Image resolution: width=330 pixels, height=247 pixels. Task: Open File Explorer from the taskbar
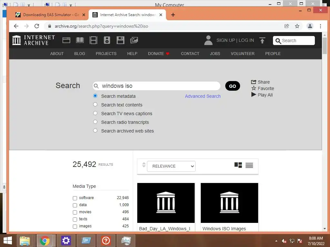pyautogui.click(x=24, y=241)
